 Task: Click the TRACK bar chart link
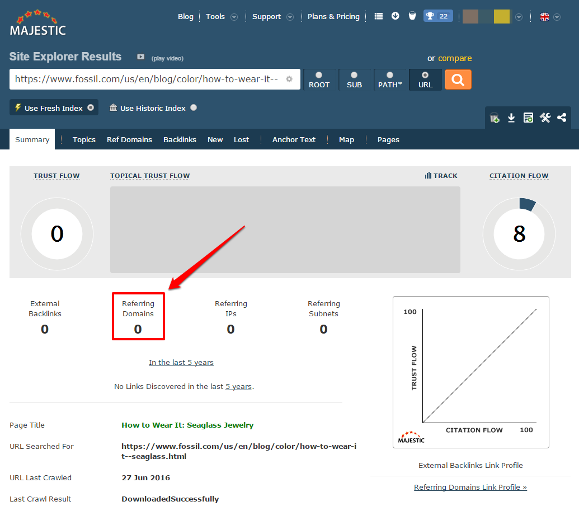click(x=441, y=176)
